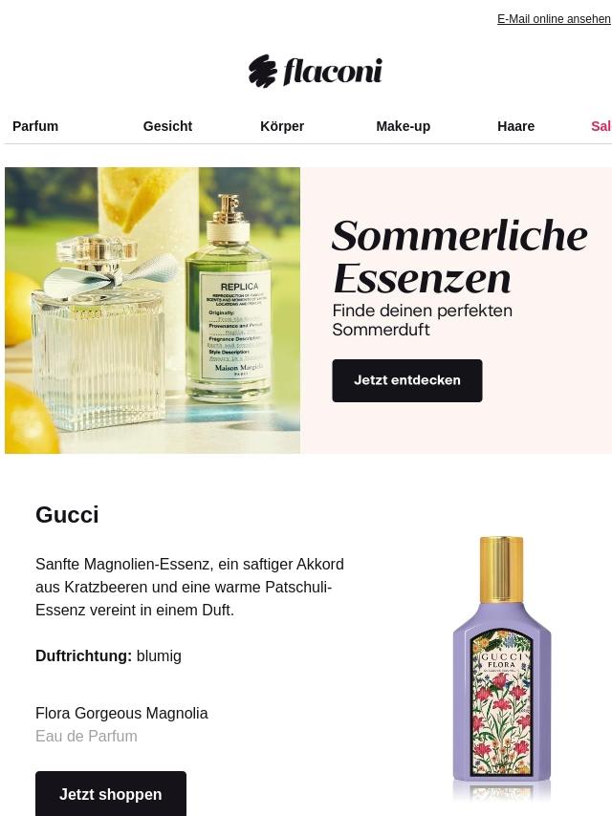The width and height of the screenshot is (612, 816).
Task: Click the Sommerliche Essenzen headline
Action: tap(459, 257)
